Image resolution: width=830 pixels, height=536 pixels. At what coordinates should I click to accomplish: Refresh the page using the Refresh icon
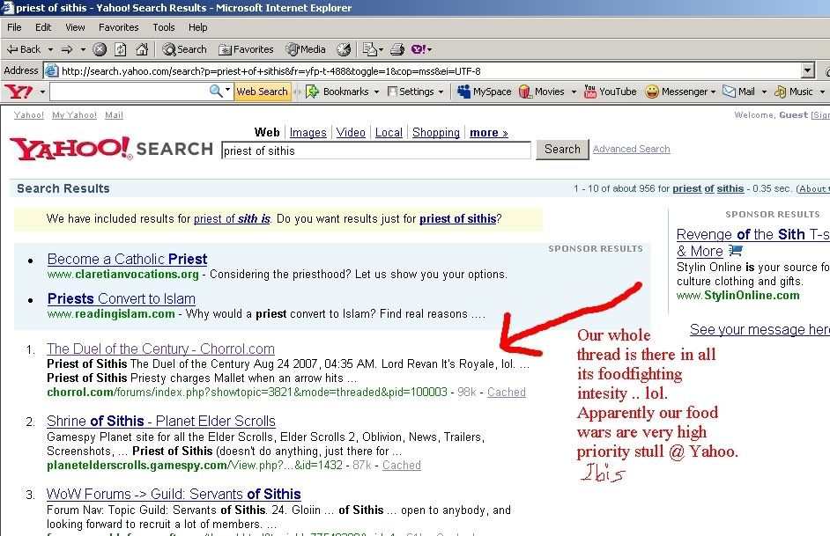click(x=121, y=49)
